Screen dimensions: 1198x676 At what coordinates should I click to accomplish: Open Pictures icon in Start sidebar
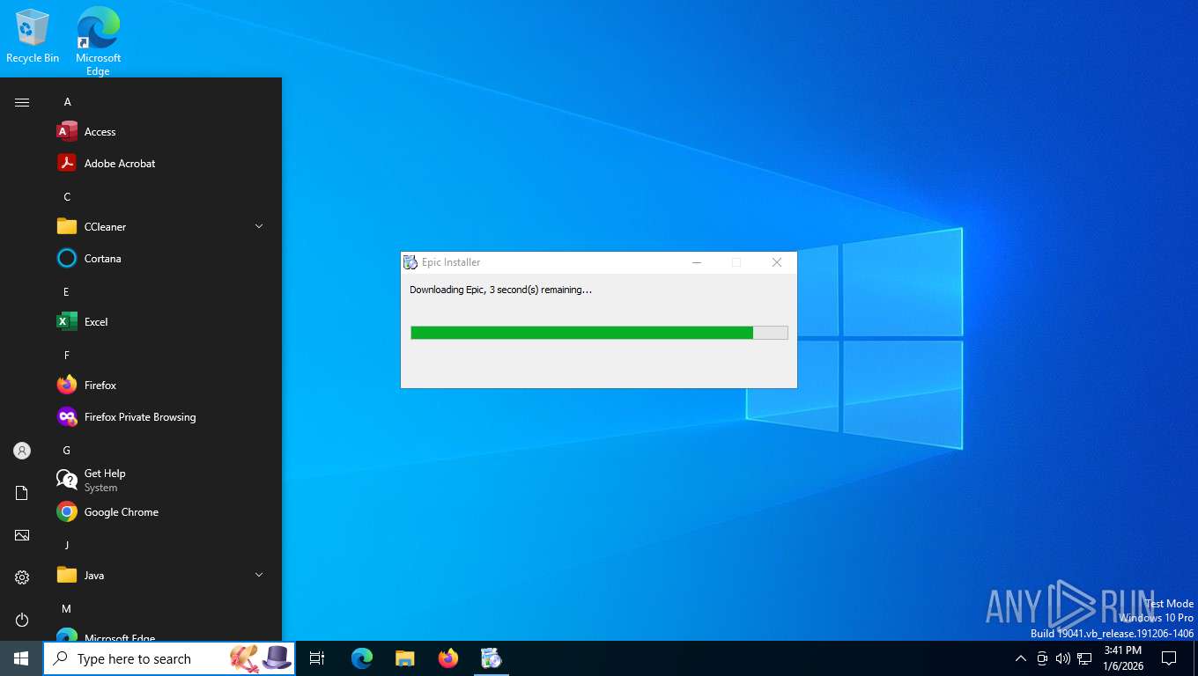coord(22,535)
